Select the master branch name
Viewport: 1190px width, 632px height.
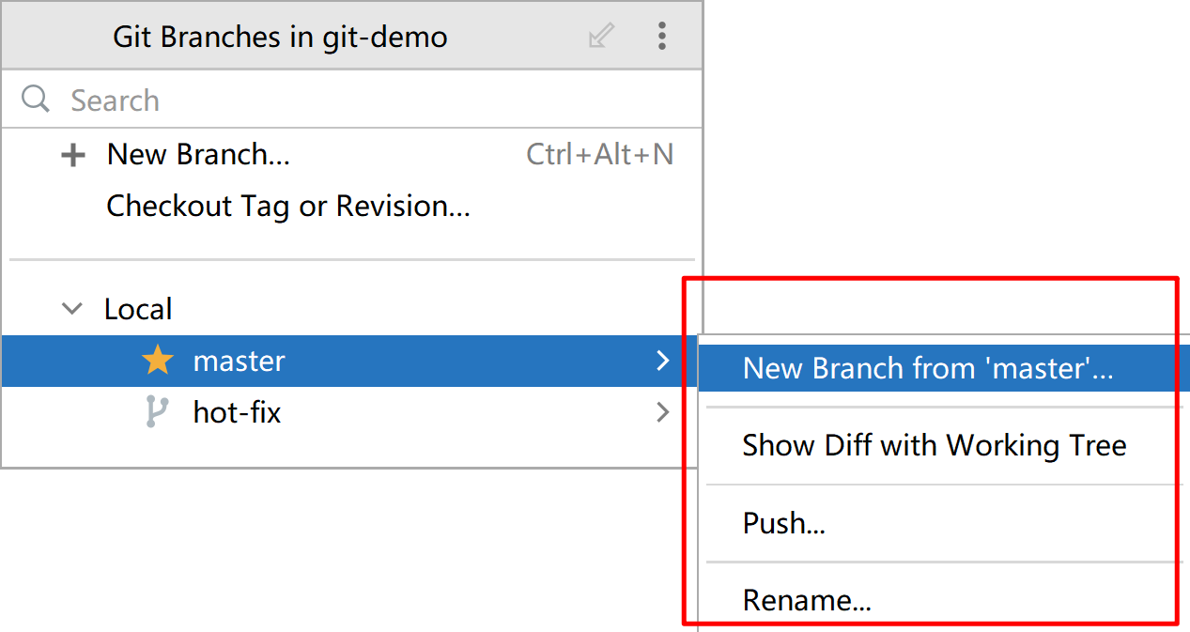pyautogui.click(x=239, y=361)
